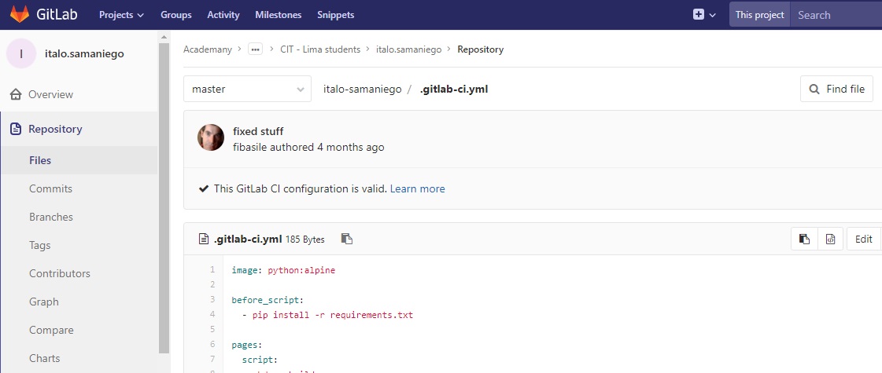This screenshot has width=882, height=373.
Task: Open the master branch selector
Action: click(248, 89)
